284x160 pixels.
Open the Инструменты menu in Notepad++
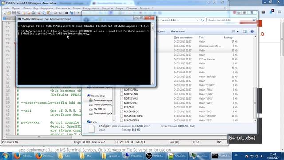[x=91, y=8]
